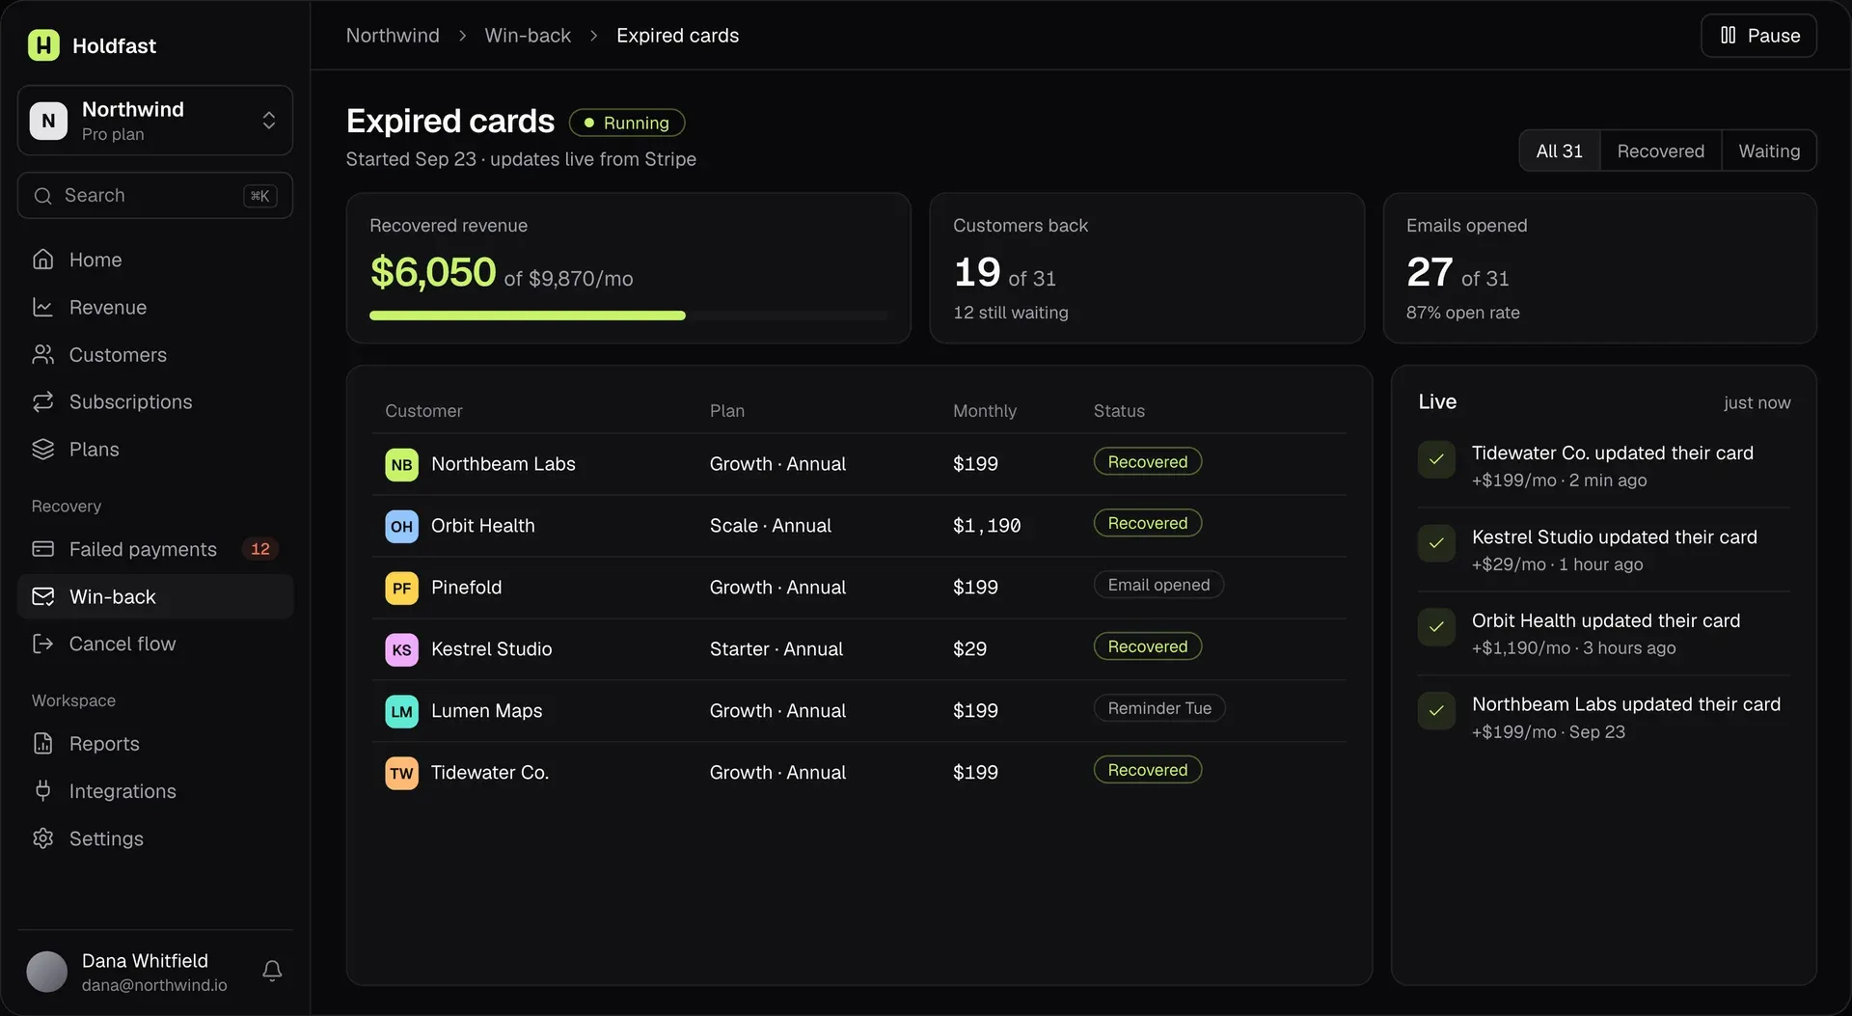
Task: Click the Customer column header
Action: point(423,411)
